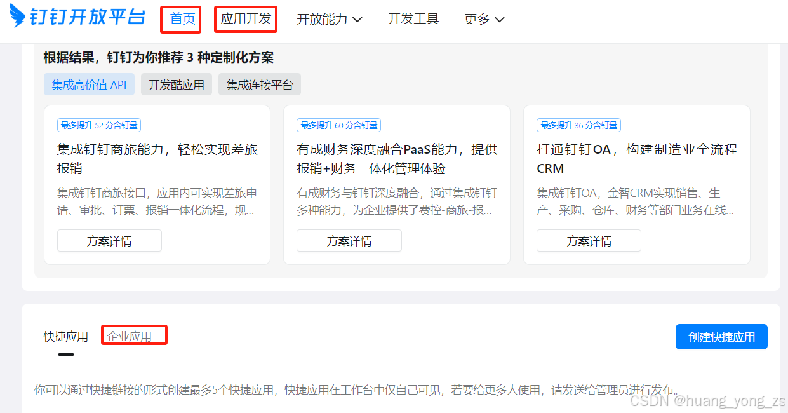Click title 集成钉钉商旅能力，轻松实现差旅报销
Screen dimensions: 788x413
pyautogui.click(x=157, y=159)
